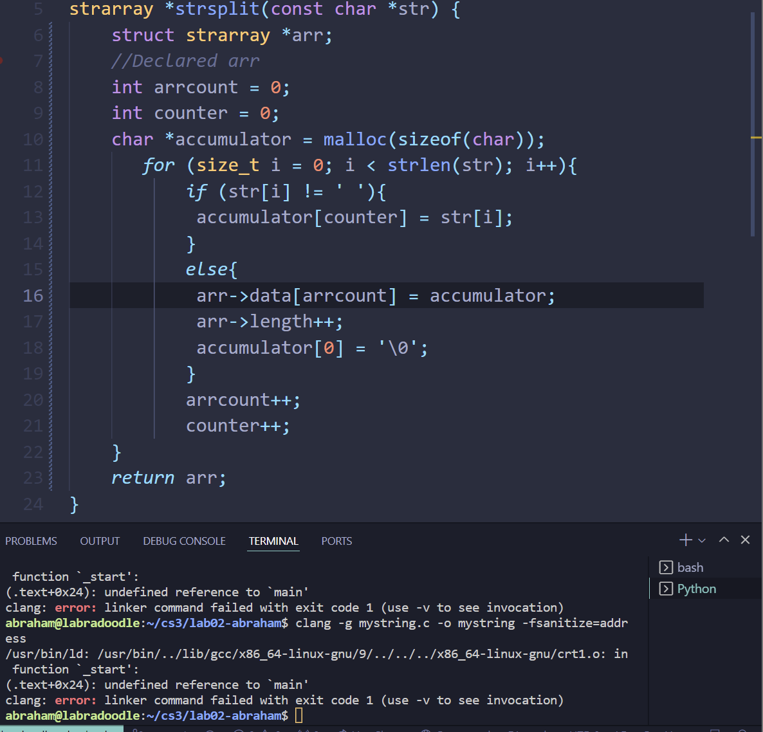
Task: Select the TERMINAL tab
Action: 273,541
